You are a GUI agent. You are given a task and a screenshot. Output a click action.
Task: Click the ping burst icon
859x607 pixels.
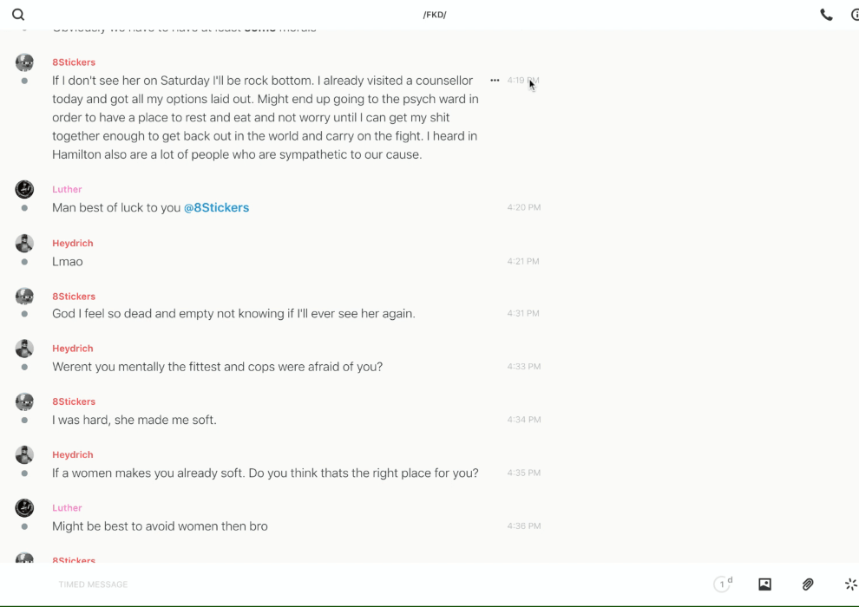point(850,584)
